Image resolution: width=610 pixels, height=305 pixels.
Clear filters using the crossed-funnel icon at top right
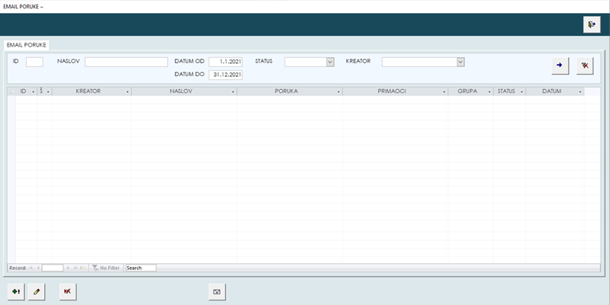tap(585, 66)
